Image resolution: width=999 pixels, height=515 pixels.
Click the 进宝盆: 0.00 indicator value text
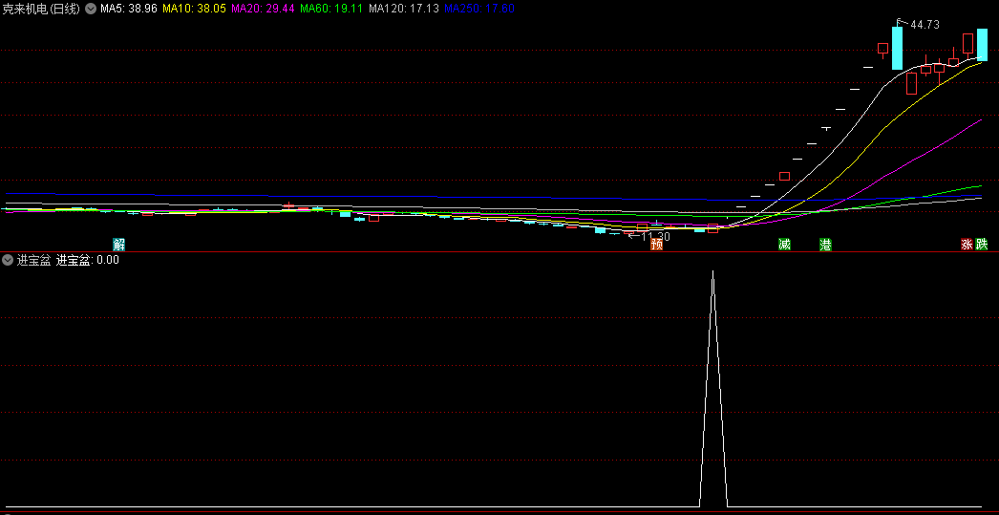(88, 260)
